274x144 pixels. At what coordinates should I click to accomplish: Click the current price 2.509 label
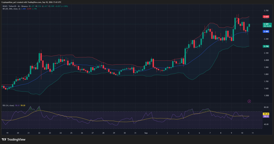267,25
